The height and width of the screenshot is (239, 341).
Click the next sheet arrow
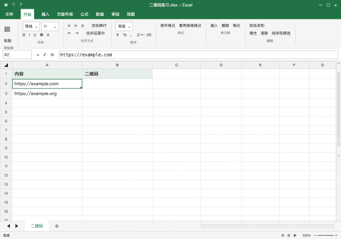click(x=17, y=226)
